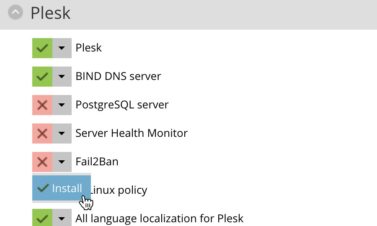Select the Fail2Ban component label
377x226 pixels.
tap(97, 162)
